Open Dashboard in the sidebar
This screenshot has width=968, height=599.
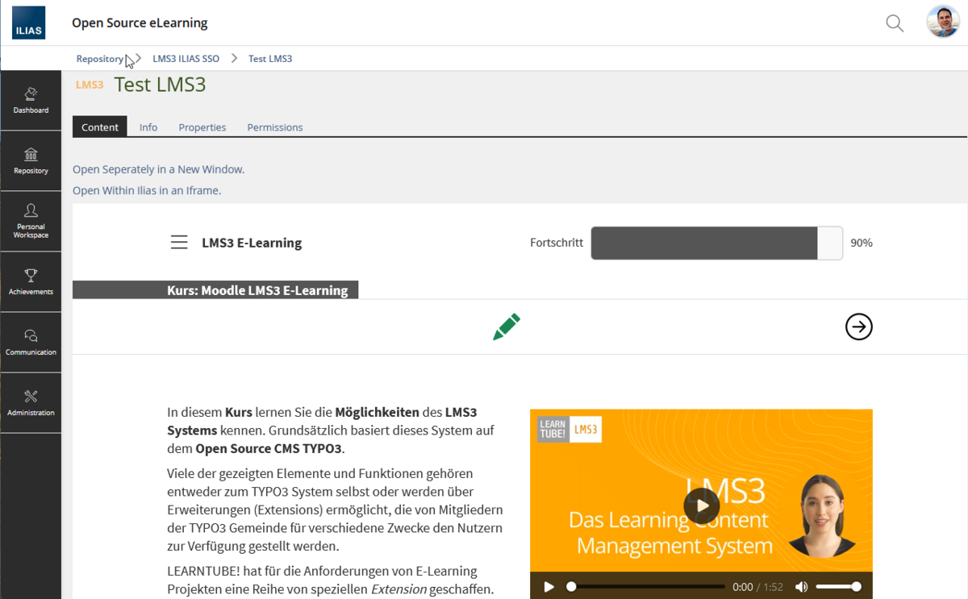pyautogui.click(x=31, y=101)
